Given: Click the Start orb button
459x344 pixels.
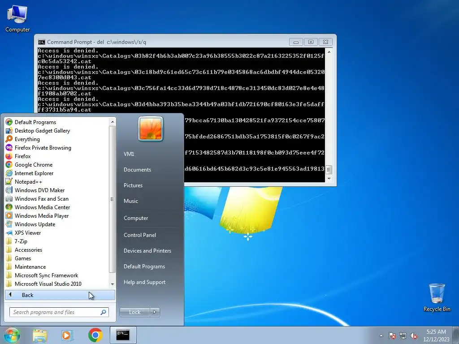Looking at the screenshot, I should [x=12, y=335].
